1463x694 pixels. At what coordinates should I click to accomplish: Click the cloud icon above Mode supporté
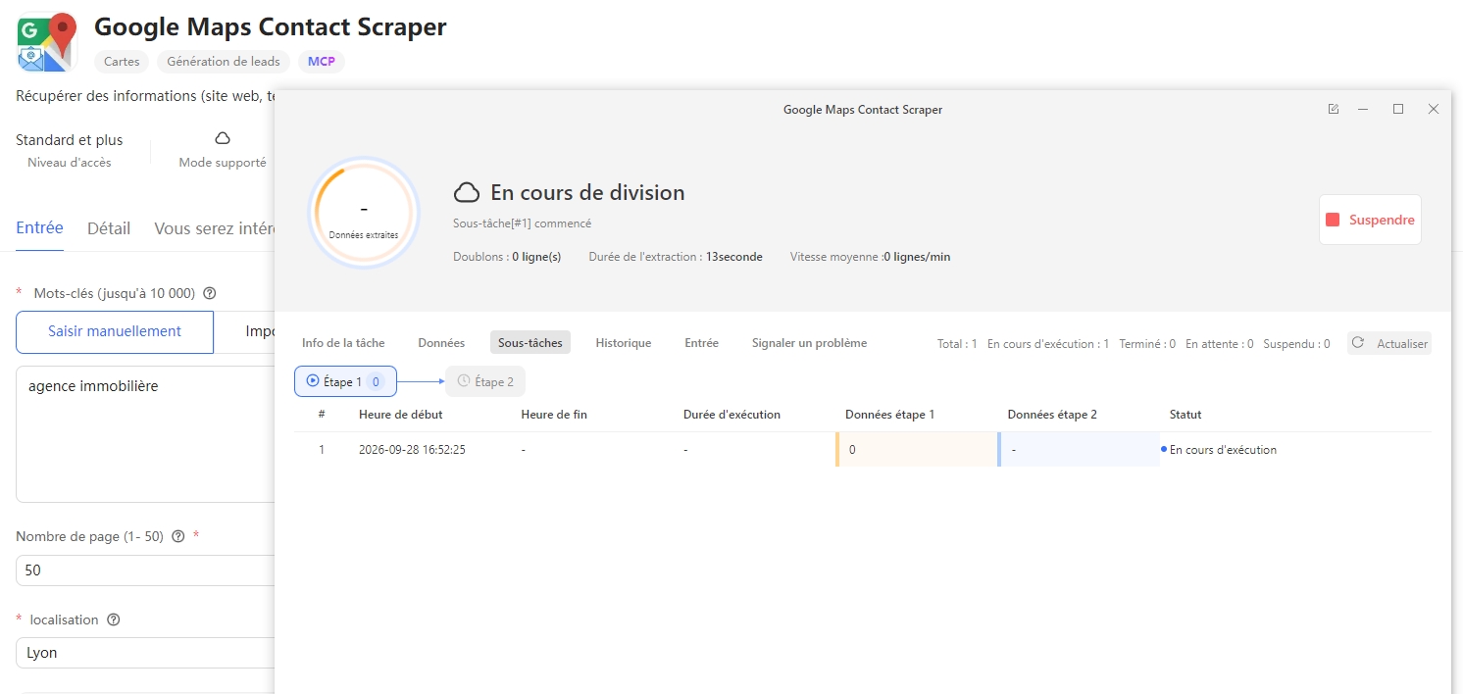coord(223,138)
